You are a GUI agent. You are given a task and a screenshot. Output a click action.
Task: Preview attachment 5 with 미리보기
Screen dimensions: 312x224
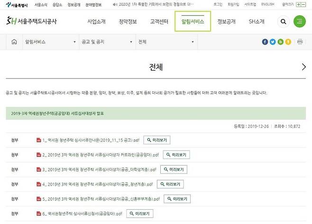click(x=177, y=199)
